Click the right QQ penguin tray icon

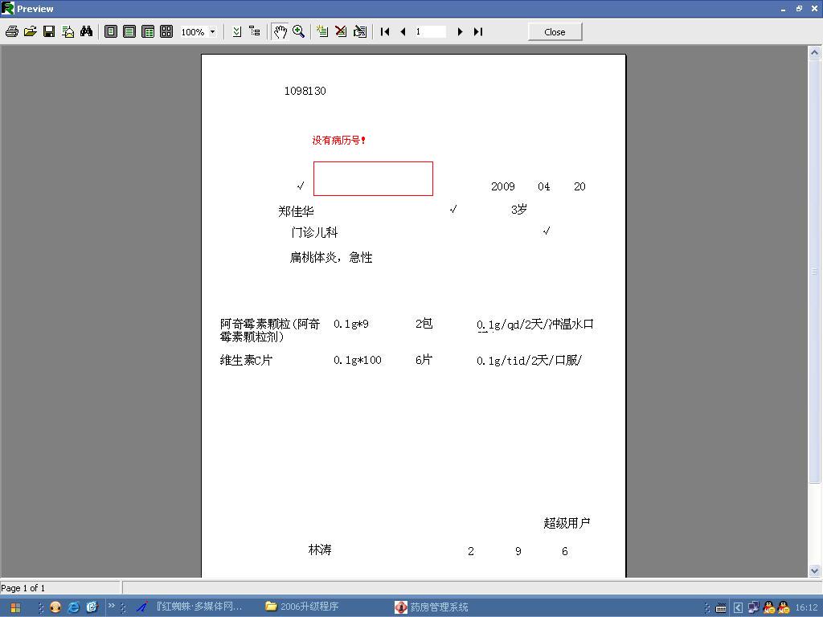[x=784, y=607]
